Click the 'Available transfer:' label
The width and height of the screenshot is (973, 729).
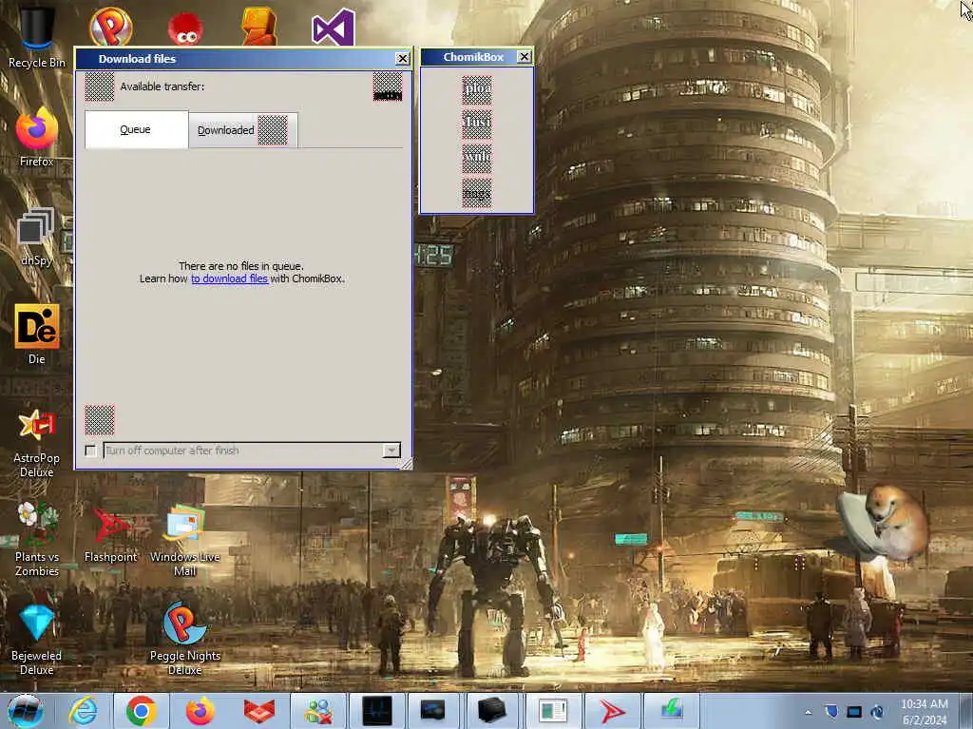coord(162,86)
